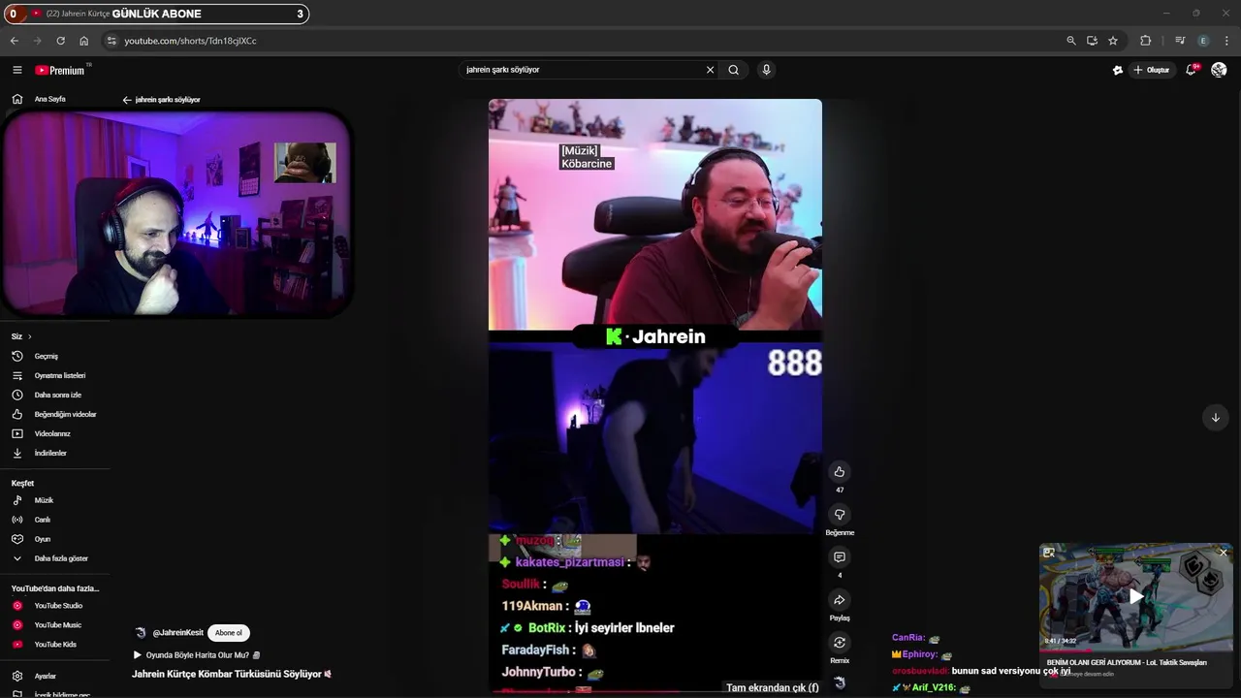Screen dimensions: 1241x698
Task: Open the browser zoom magnifier icon
Action: pyautogui.click(x=1071, y=41)
